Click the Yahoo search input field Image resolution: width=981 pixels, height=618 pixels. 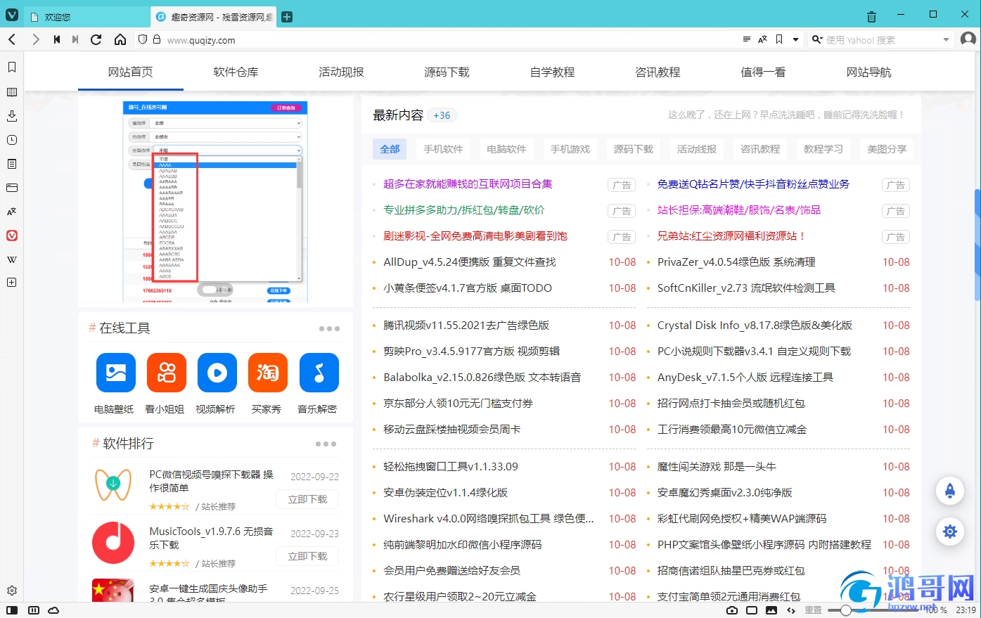click(x=882, y=40)
